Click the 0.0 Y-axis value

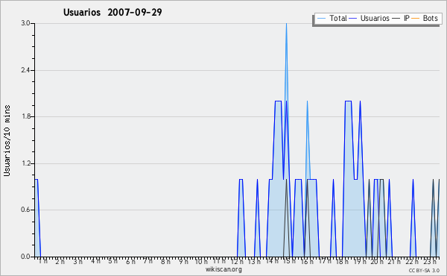click(x=26, y=257)
